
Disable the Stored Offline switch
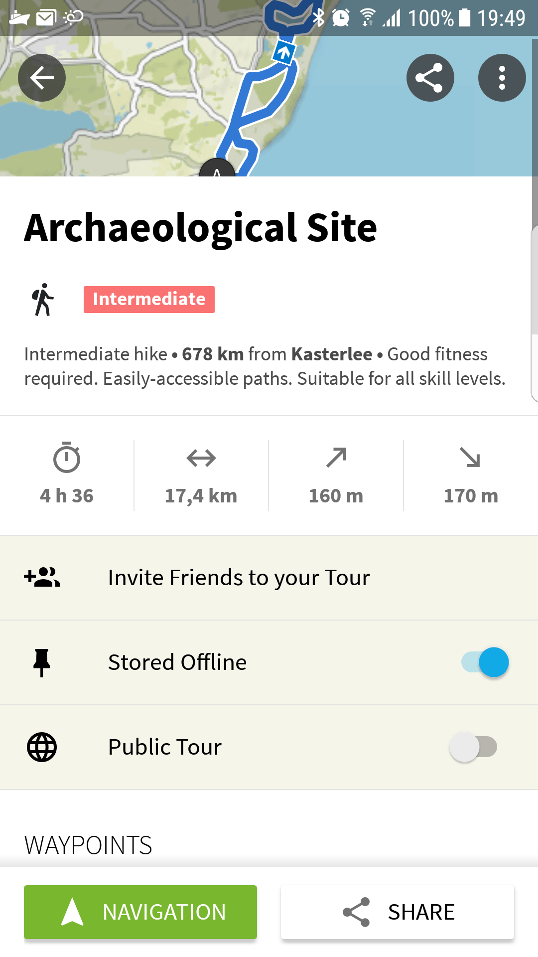pyautogui.click(x=485, y=662)
